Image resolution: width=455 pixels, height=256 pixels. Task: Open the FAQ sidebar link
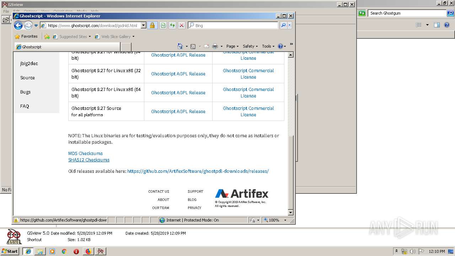coord(25,106)
